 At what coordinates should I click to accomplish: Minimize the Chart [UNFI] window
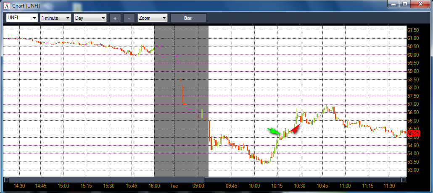(x=393, y=4)
